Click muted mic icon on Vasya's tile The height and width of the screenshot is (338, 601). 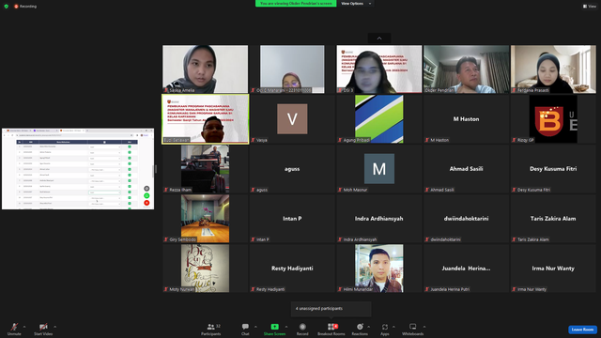coord(253,140)
